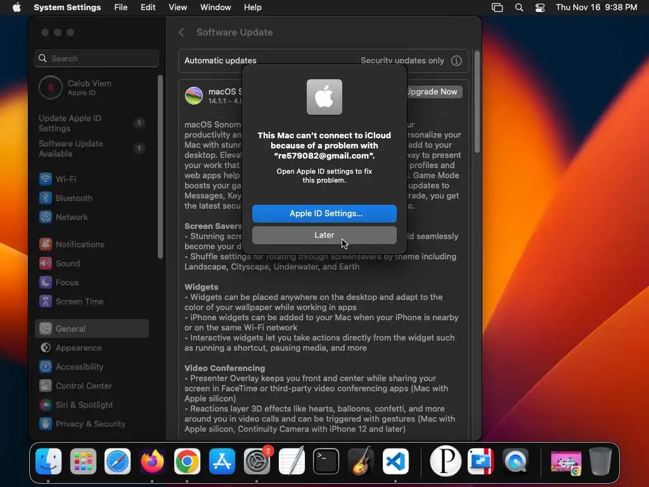Launch Visual Studio Code from the Dock
This screenshot has height=487, width=649.
395,461
